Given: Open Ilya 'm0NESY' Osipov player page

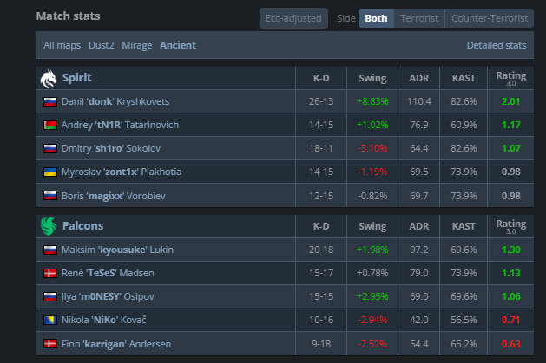Looking at the screenshot, I should [x=108, y=296].
